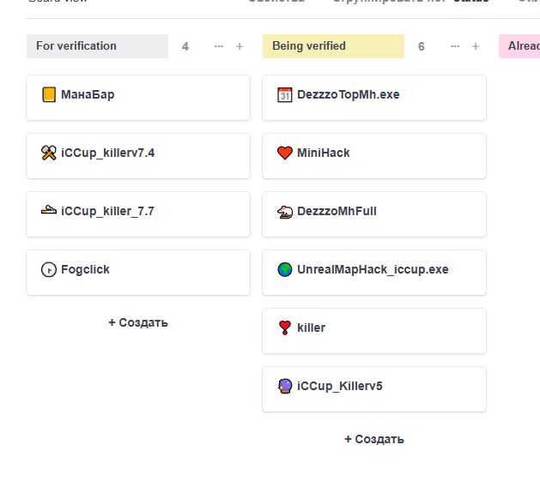Click the hammer and pick icon on iCCup_killerv7.4

click(x=49, y=153)
